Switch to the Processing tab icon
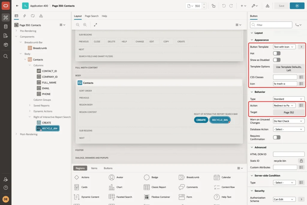This screenshot has height=205, width=307. (33, 16)
